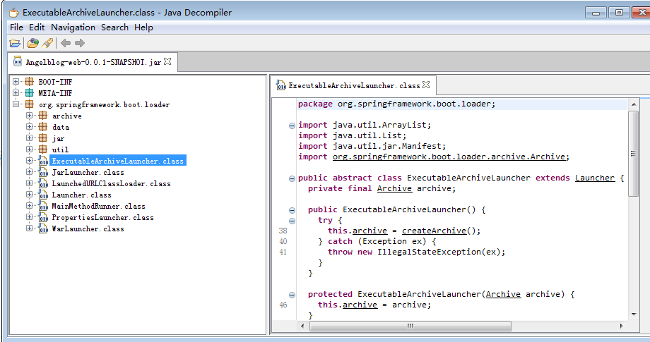This screenshot has height=342, width=650.
Task: Click the Launcher.class file icon
Action: click(x=43, y=195)
